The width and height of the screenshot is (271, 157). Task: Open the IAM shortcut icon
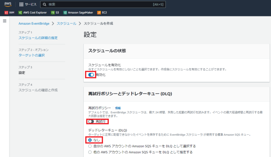point(6,13)
